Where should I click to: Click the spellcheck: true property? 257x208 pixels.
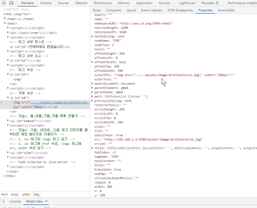[109, 135]
